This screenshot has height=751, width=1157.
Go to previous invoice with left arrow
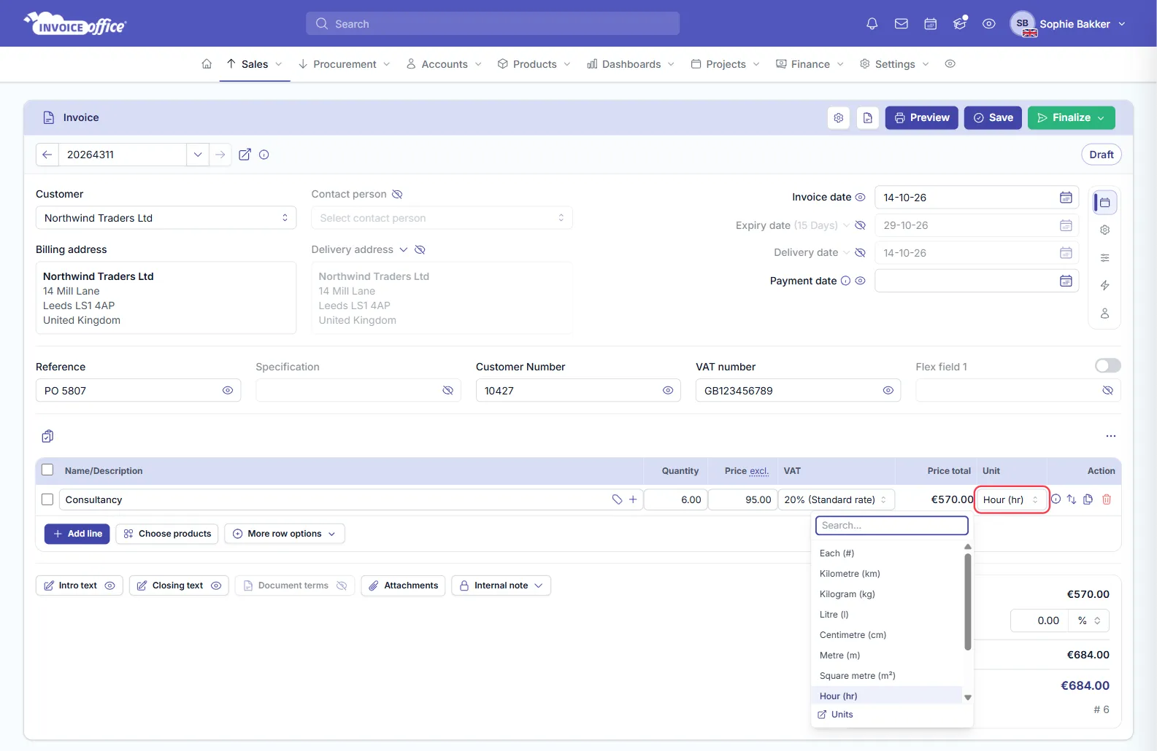tap(47, 155)
